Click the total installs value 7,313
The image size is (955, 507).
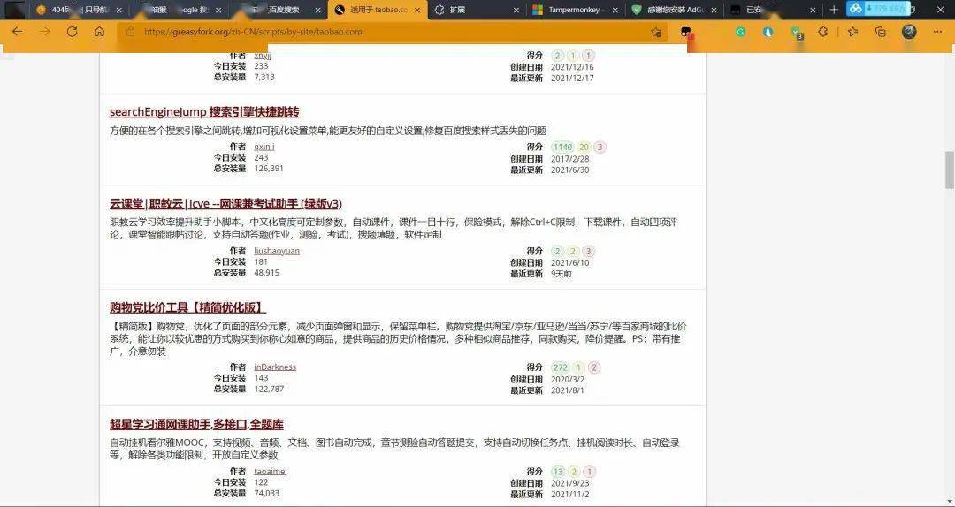tap(264, 78)
